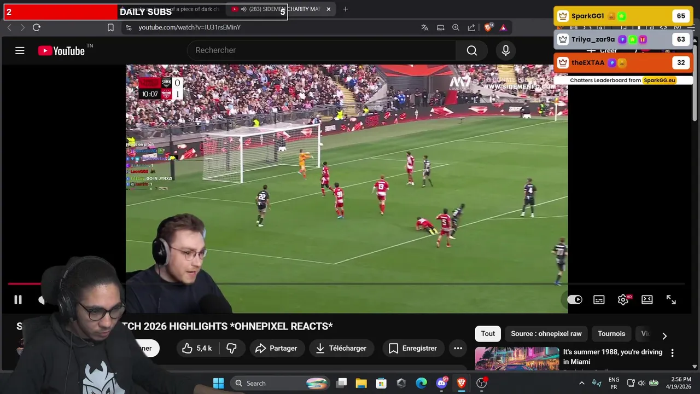The image size is (700, 394).
Task: Go to the YouTube home logo
Action: pyautogui.click(x=61, y=51)
